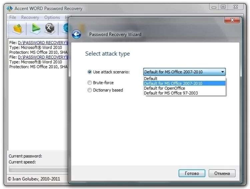Collapse the attack scenario dropdown arrow
Viewport: 250px width, 189px height.
tap(223, 72)
